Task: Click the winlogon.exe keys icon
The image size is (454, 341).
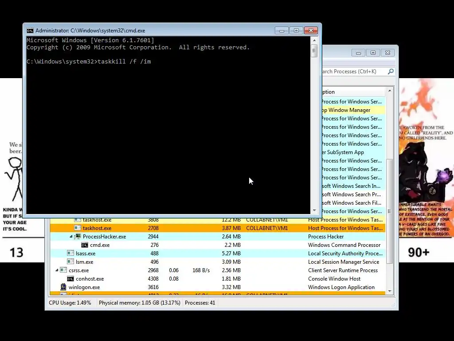Action: click(63, 287)
